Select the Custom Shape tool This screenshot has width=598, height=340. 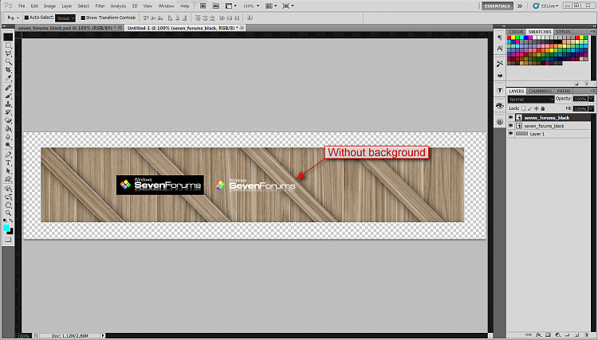click(x=8, y=179)
